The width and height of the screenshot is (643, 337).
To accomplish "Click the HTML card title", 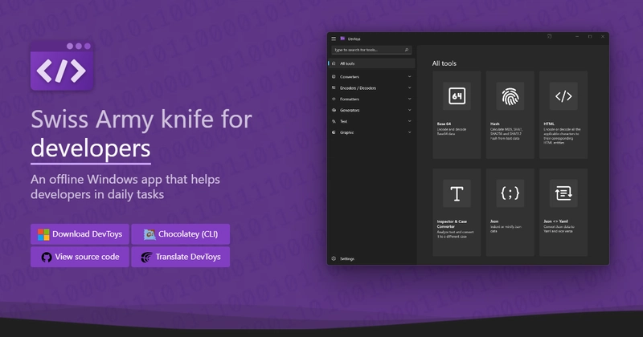I will coord(549,124).
